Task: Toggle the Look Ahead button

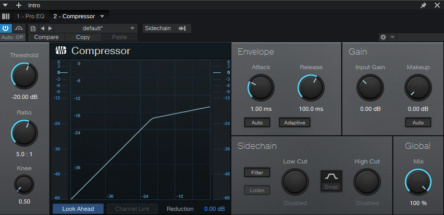Action: click(x=78, y=209)
